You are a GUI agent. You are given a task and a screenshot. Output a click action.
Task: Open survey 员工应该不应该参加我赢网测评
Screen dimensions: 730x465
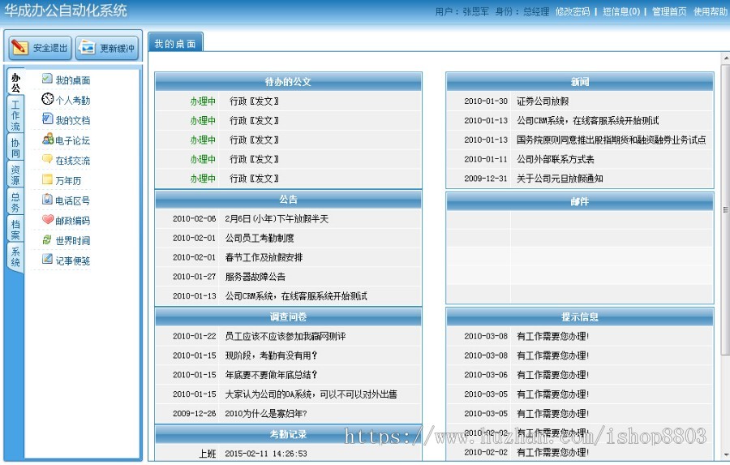285,336
